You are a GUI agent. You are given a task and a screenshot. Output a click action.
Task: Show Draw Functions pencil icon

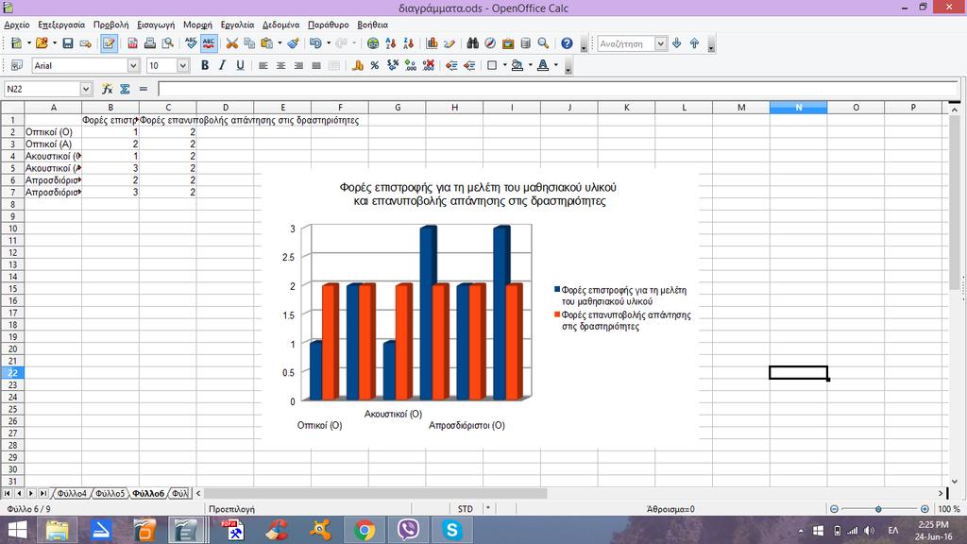[450, 43]
